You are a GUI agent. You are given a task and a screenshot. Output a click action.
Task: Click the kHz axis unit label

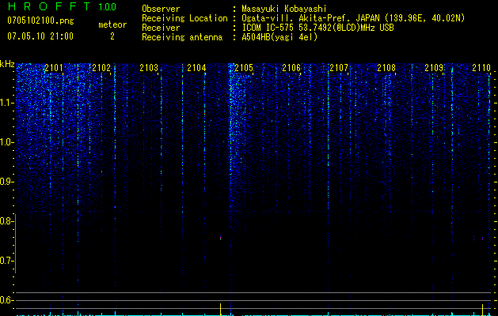pos(7,64)
